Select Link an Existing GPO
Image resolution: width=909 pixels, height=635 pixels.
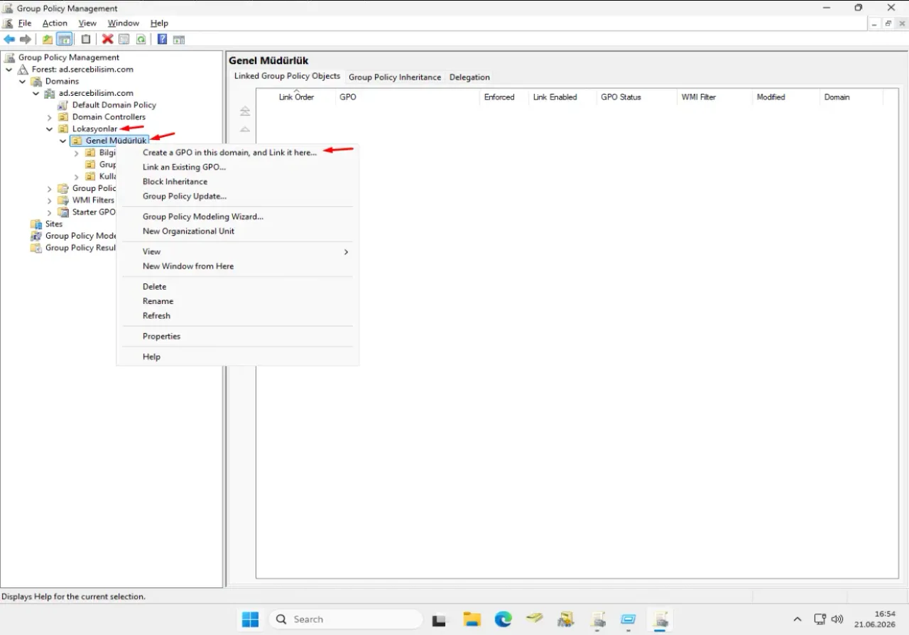(184, 167)
